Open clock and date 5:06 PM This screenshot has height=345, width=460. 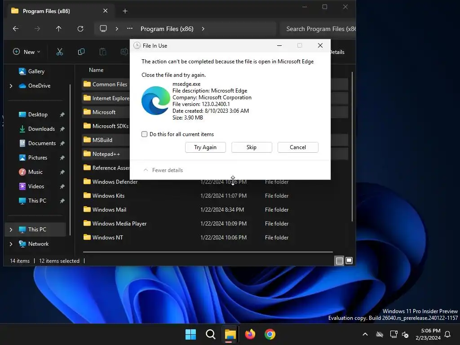[x=428, y=334]
